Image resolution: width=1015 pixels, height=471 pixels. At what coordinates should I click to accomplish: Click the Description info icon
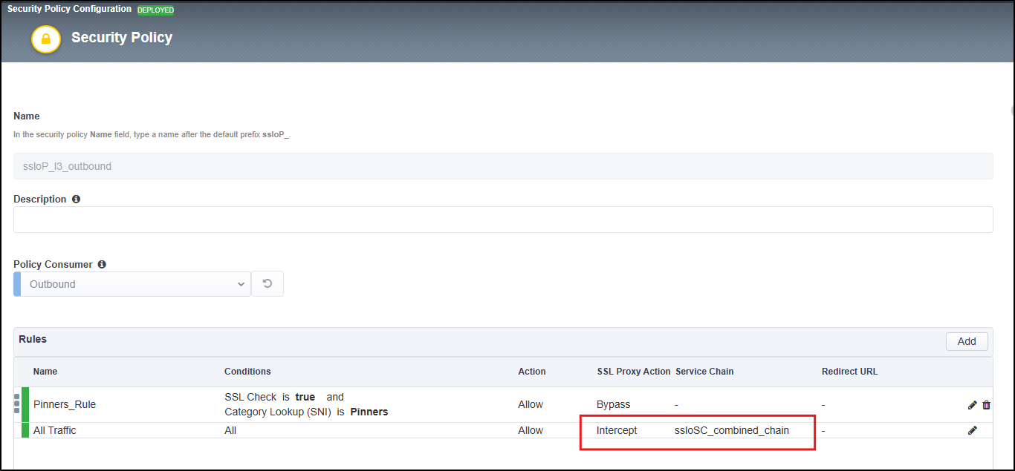pyautogui.click(x=77, y=200)
